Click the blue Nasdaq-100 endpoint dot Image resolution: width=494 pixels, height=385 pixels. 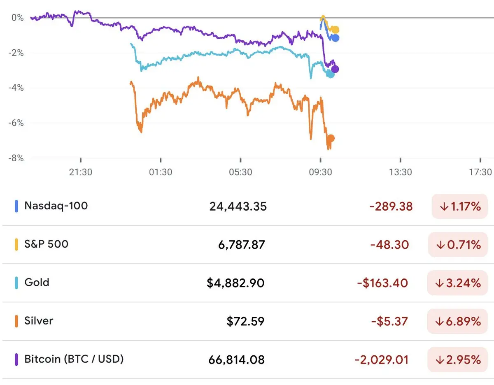click(336, 38)
